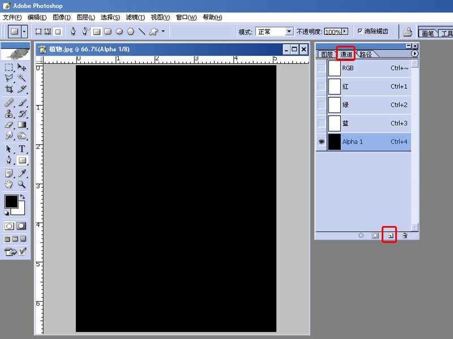Swap foreground and background colors
453x339 pixels.
pyautogui.click(x=22, y=197)
